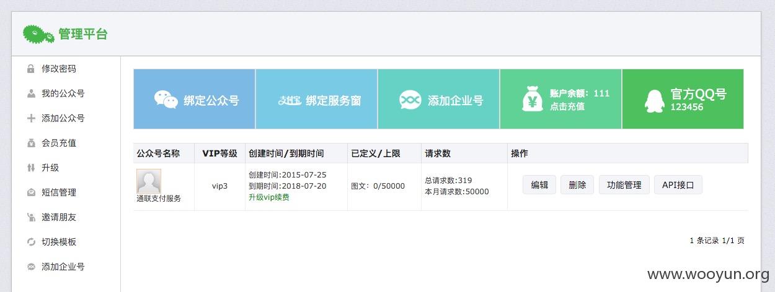
Task: Click 绑定公众号 tile label
Action: (211, 100)
